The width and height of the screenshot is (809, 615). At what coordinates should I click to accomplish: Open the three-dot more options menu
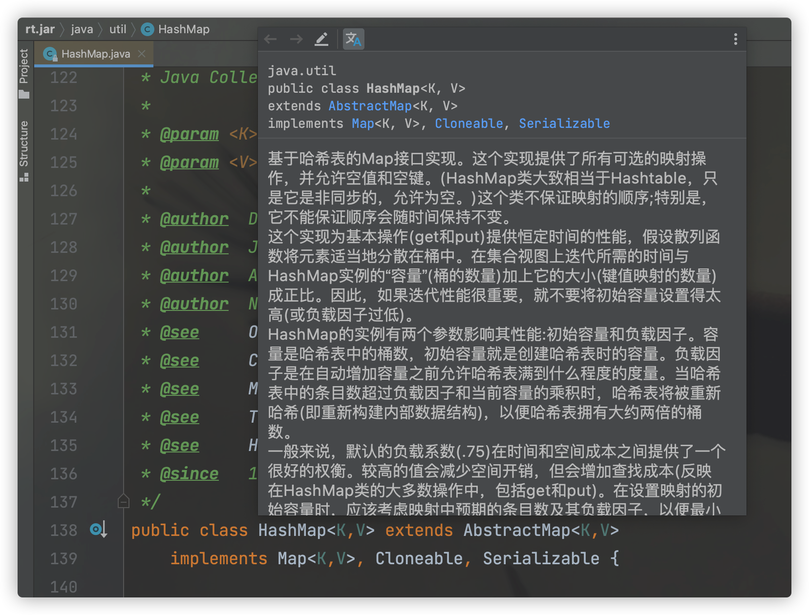point(735,39)
